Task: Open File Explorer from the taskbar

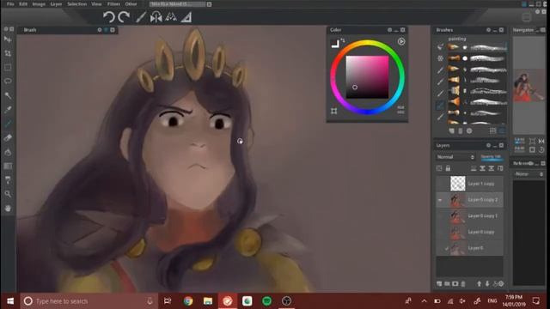Action: [208, 301]
